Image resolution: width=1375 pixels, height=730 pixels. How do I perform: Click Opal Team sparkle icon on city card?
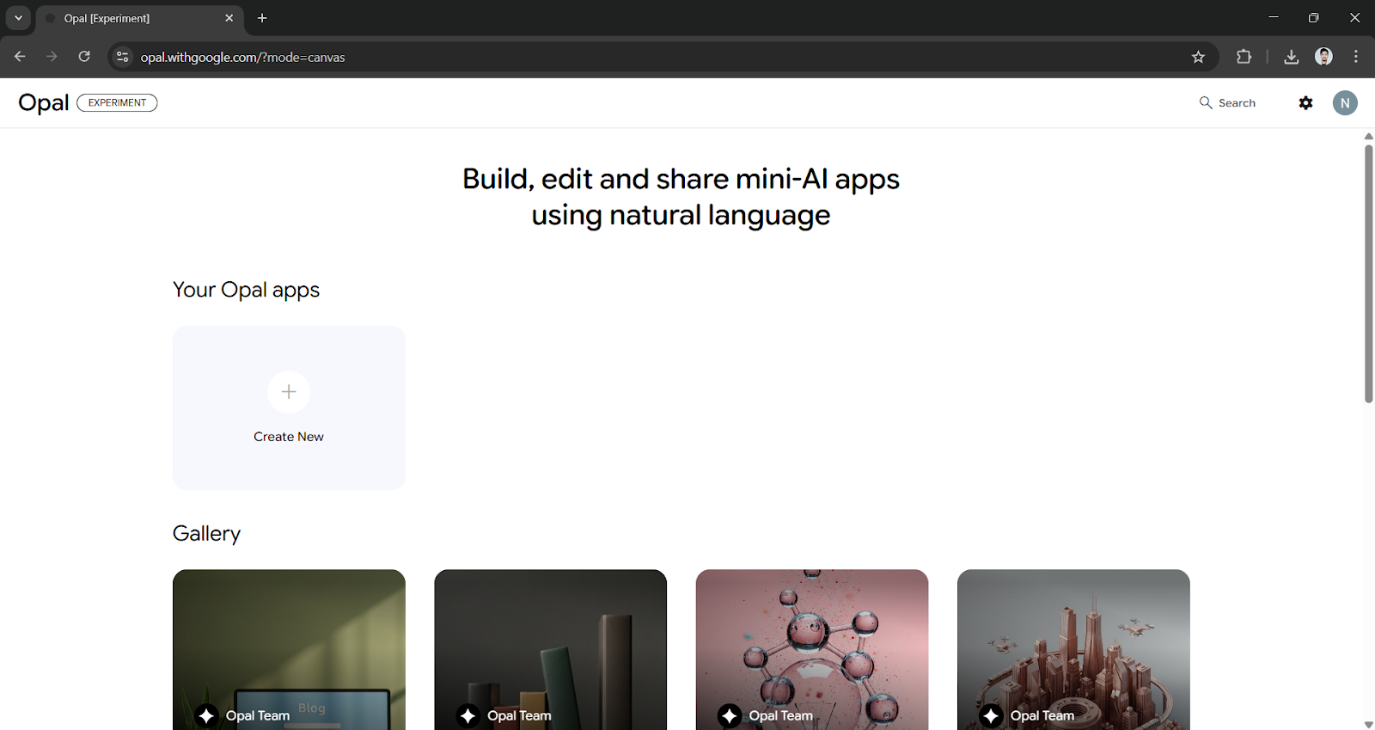[x=991, y=715]
